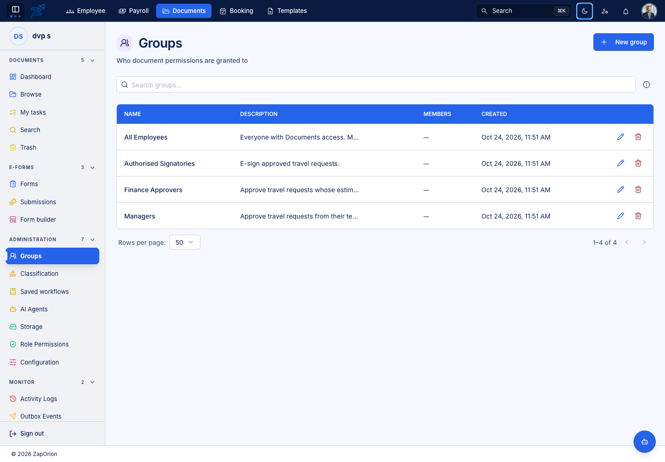
Task: Open the global Search box
Action: (523, 11)
